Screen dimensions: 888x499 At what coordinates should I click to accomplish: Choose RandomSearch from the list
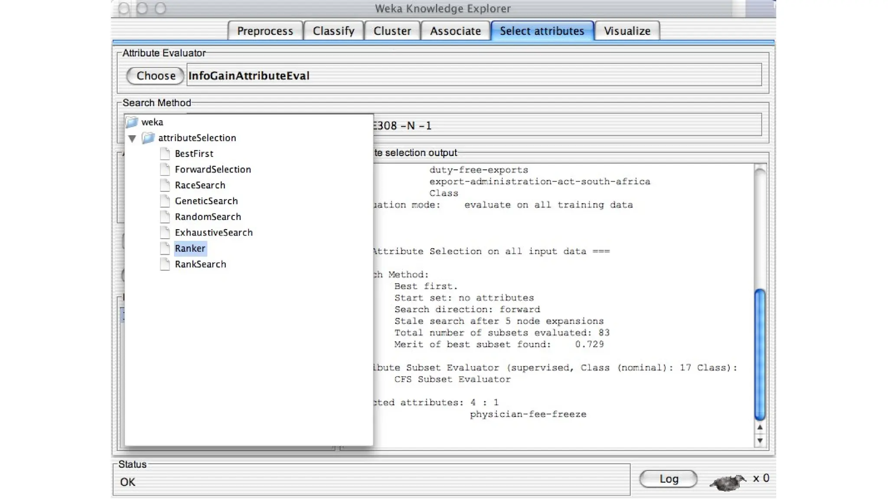coord(208,217)
